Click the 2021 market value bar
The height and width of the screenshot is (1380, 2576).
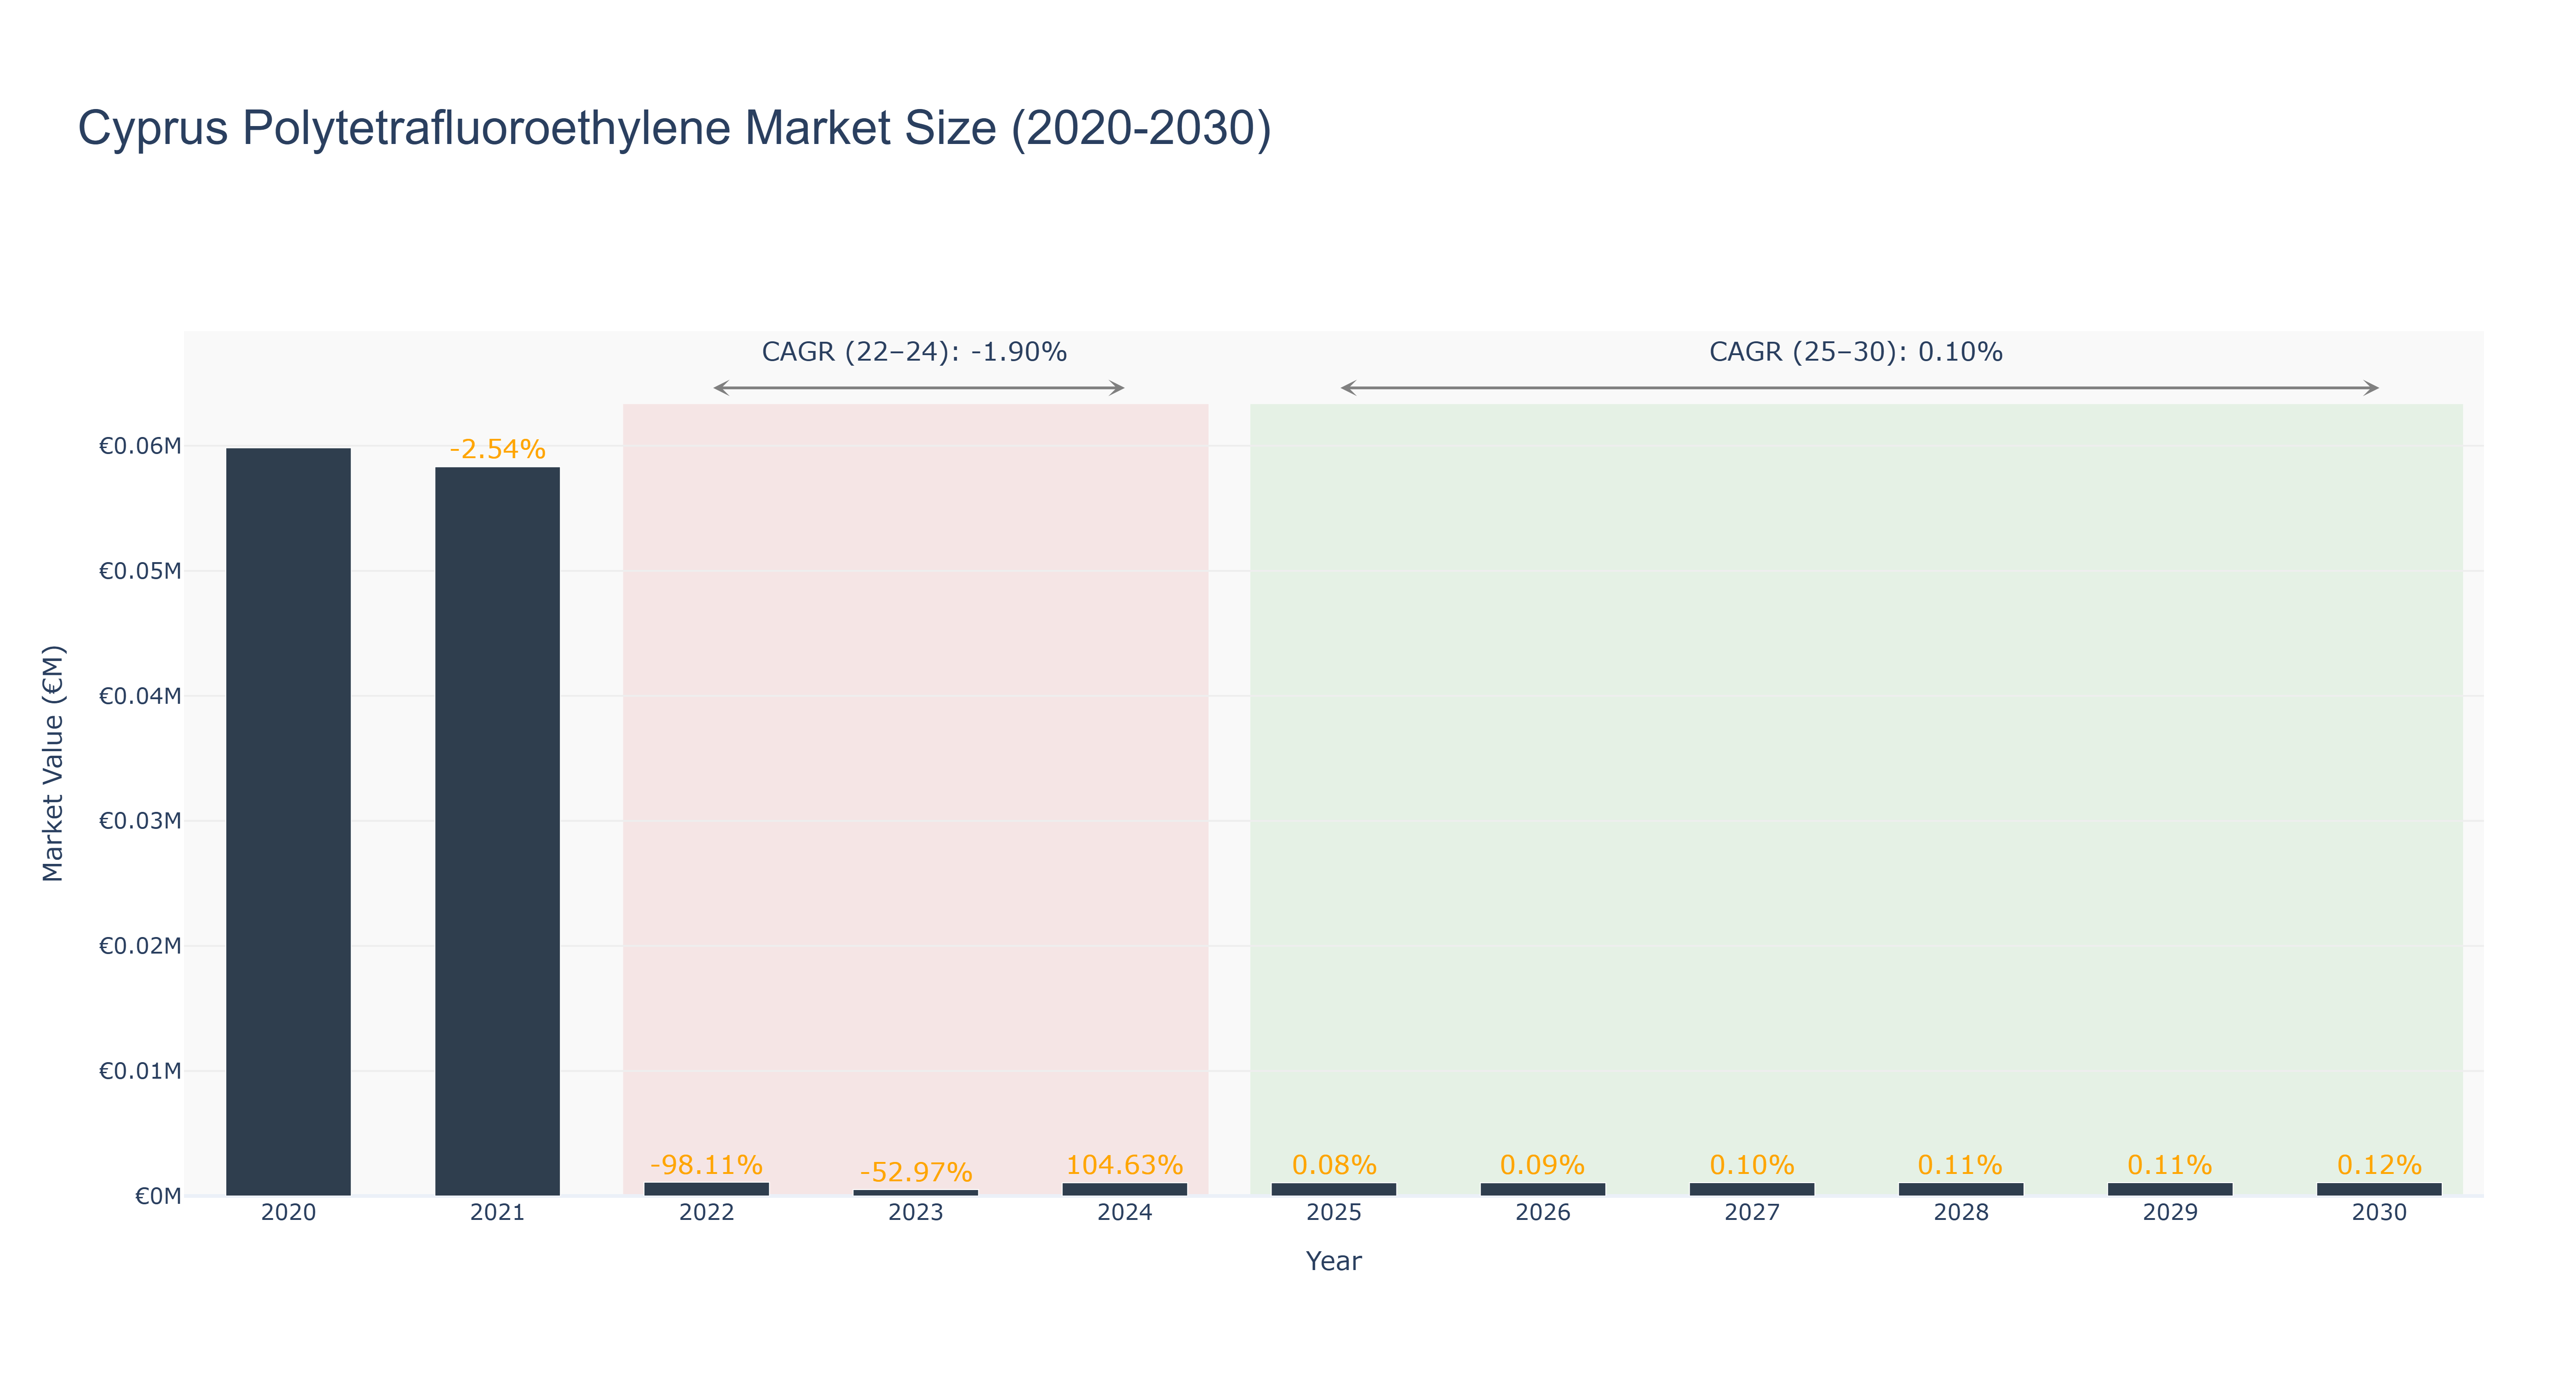pyautogui.click(x=497, y=831)
